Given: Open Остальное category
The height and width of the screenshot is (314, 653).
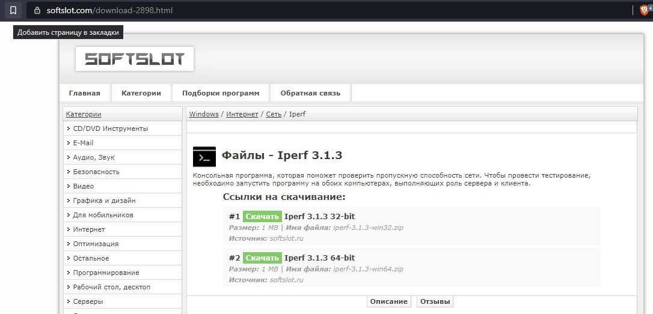Looking at the screenshot, I should (91, 258).
